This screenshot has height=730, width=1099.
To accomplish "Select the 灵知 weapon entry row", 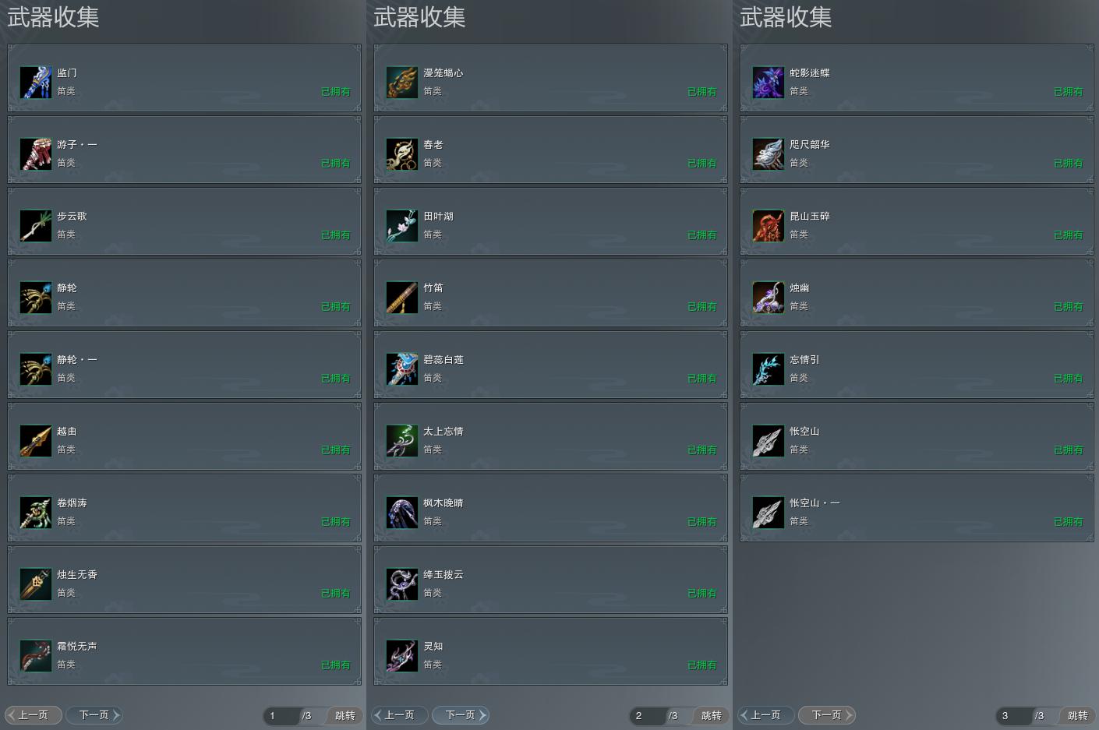I will tap(551, 651).
